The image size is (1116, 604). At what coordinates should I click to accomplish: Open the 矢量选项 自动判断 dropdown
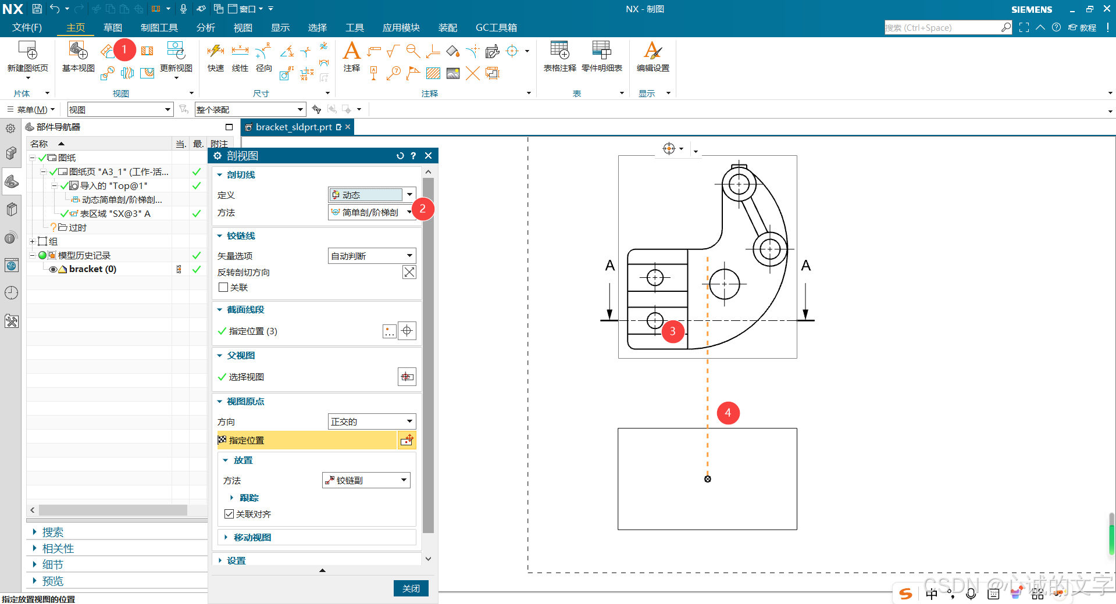(372, 256)
